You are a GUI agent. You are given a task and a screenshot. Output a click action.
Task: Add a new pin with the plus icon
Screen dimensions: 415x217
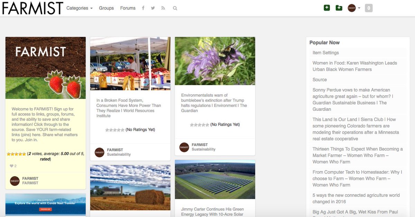(327, 8)
